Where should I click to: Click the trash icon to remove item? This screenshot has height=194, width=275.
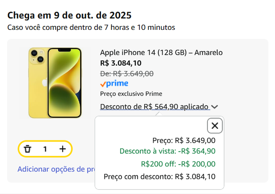(x=28, y=149)
